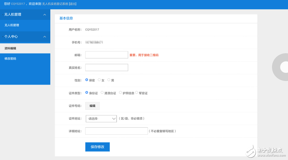Image resolution: width=288 pixels, height=160 pixels.
Task: Choose 军官证 as certificate type
Action: [x=136, y=93]
